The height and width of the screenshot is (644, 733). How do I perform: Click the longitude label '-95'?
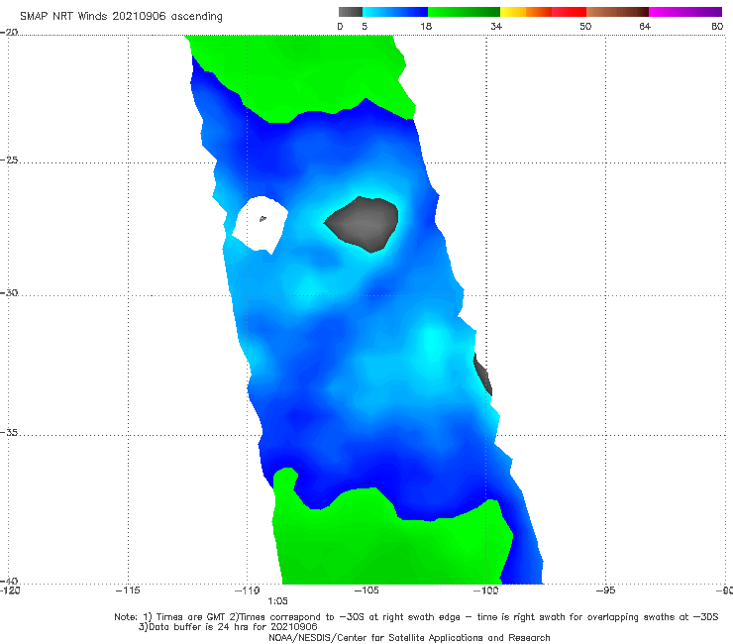click(605, 590)
